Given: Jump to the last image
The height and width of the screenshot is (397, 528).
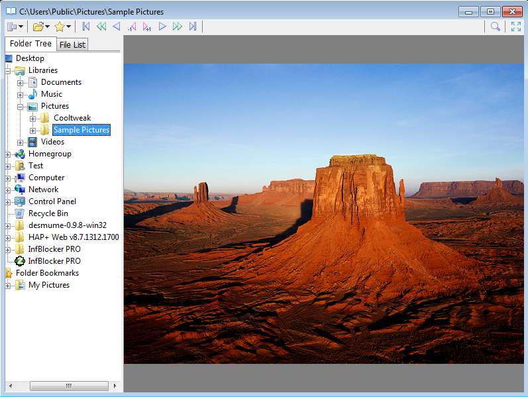Looking at the screenshot, I should pos(193,27).
